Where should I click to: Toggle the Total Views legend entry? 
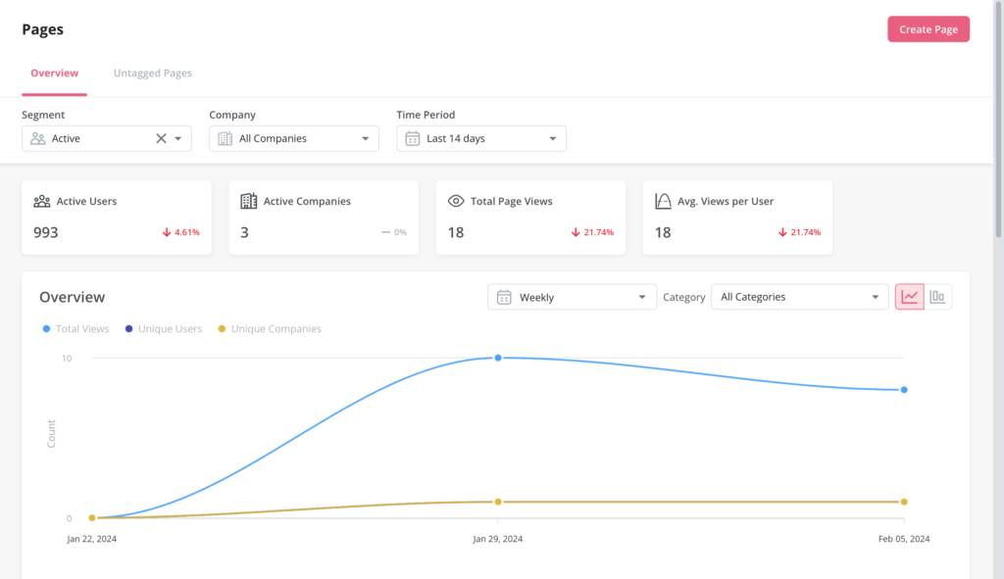[75, 328]
